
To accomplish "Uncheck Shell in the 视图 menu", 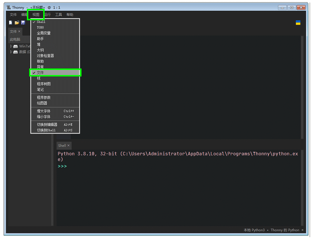I will pos(55,22).
